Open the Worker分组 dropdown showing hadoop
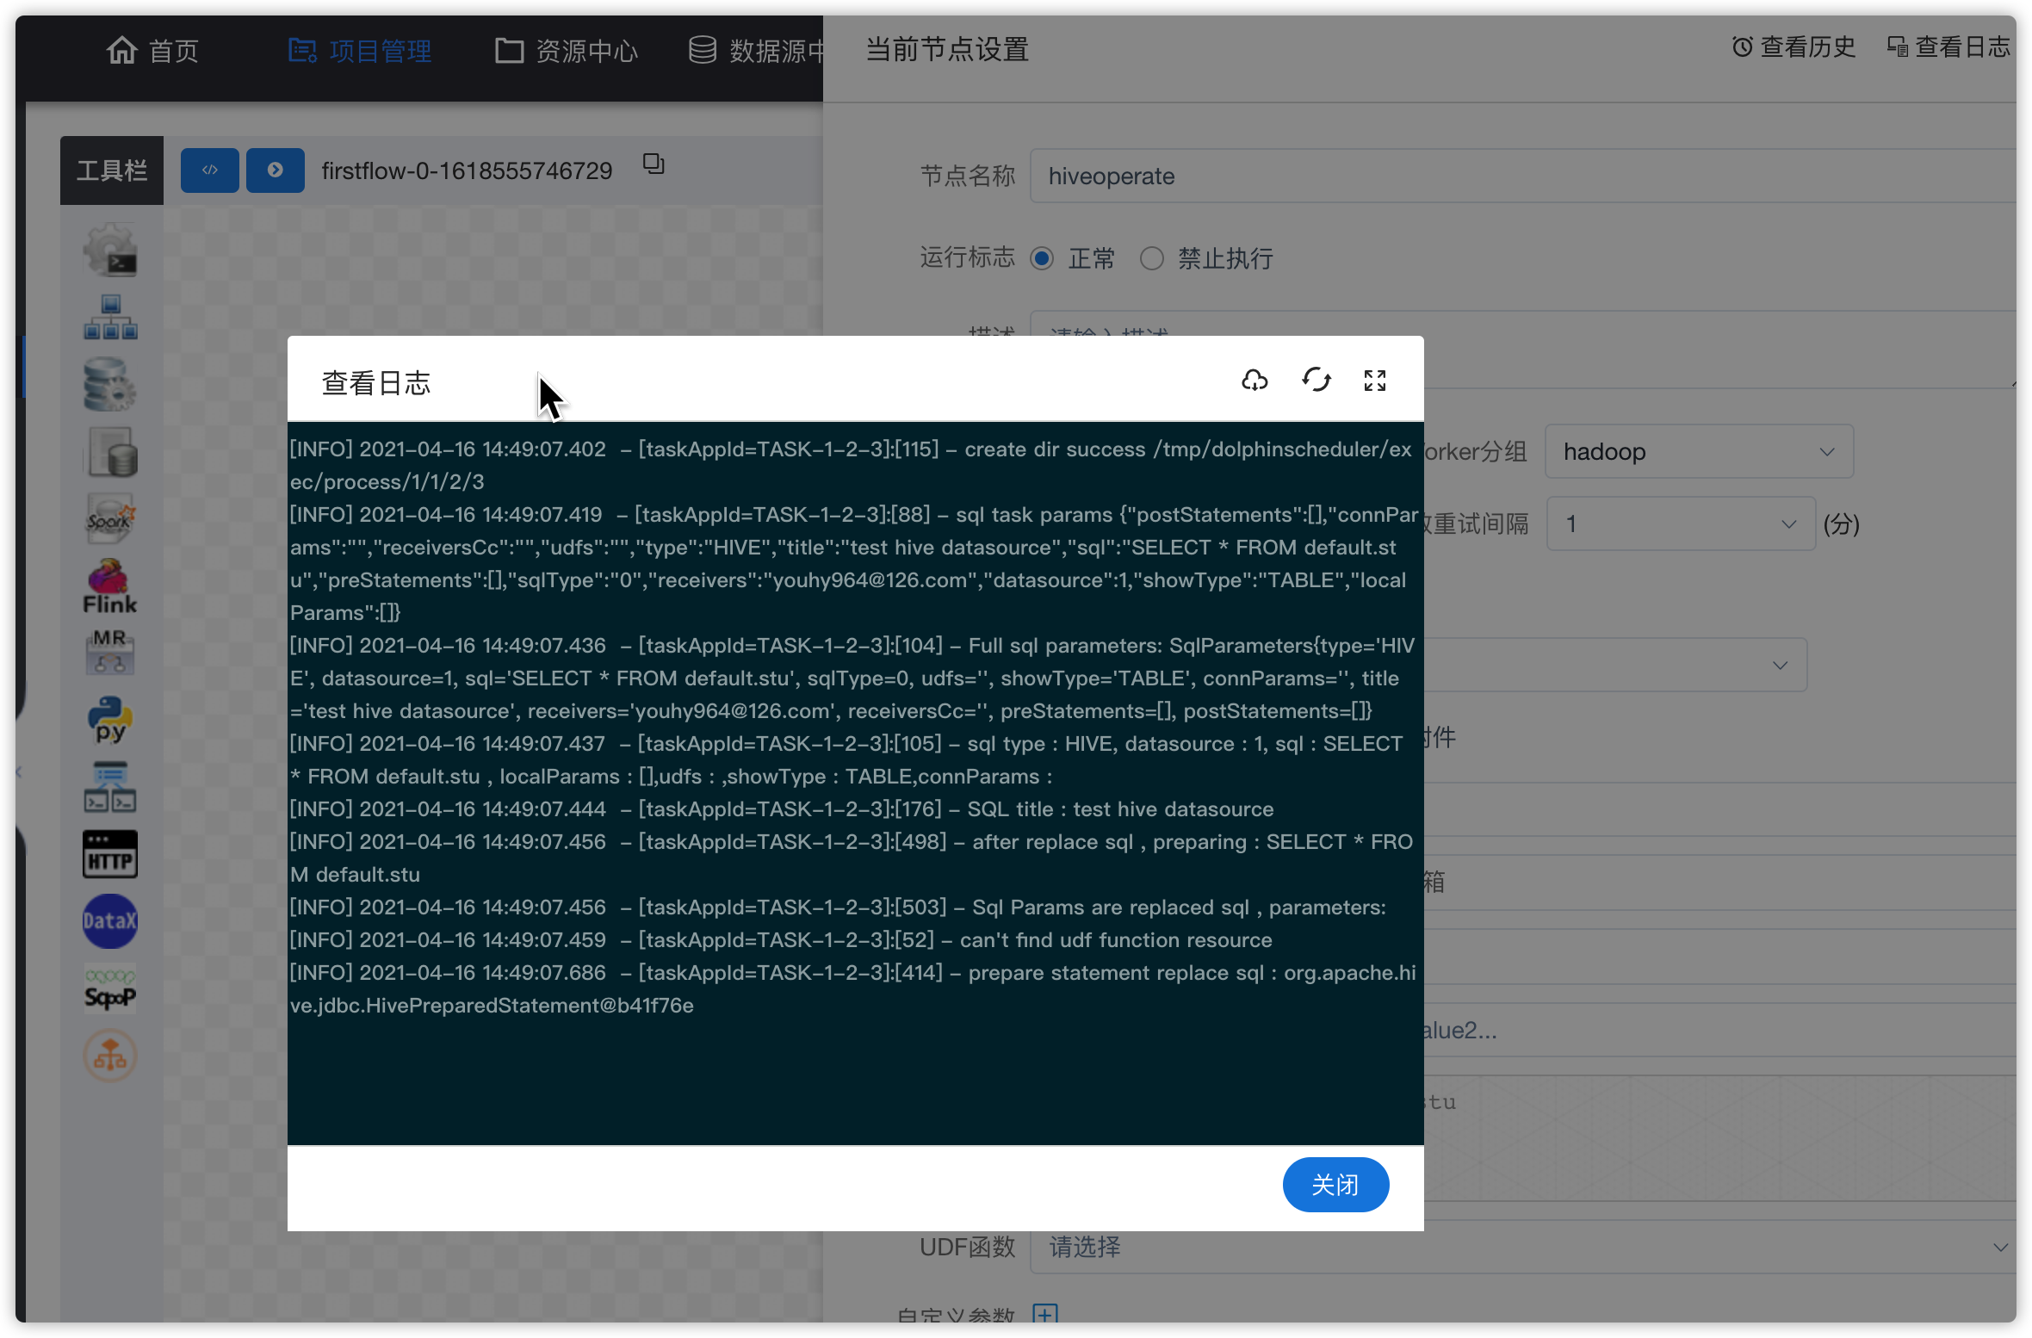 tap(1699, 451)
